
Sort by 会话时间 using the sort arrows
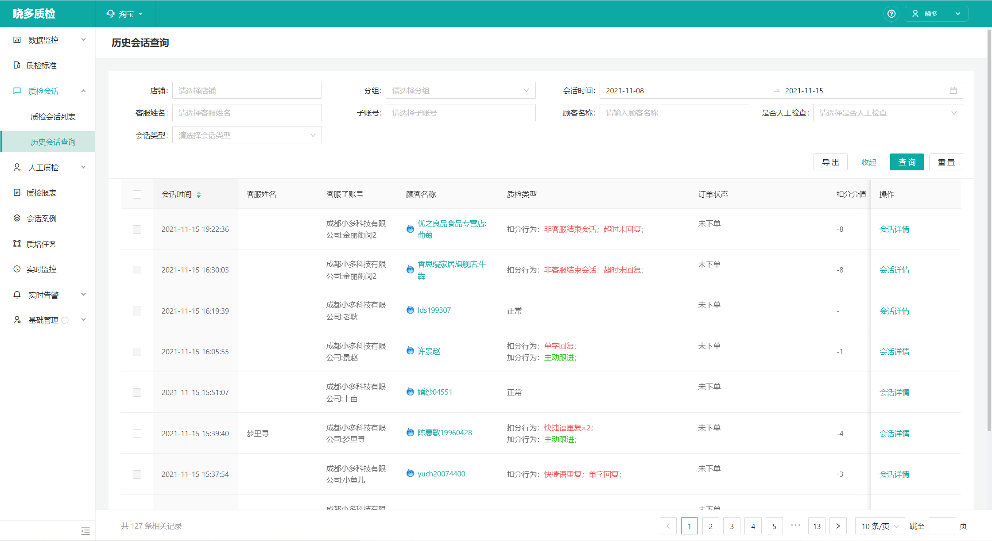pos(198,195)
